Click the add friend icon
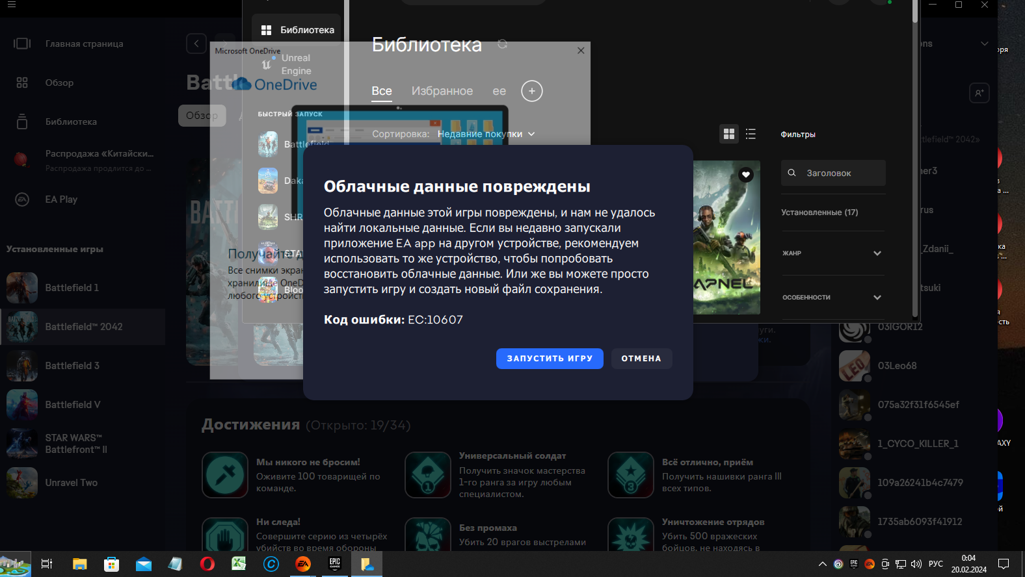Viewport: 1025px width, 577px height. pyautogui.click(x=979, y=93)
